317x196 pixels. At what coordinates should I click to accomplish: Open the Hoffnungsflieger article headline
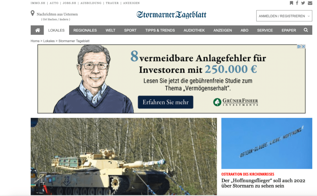pos(263,183)
